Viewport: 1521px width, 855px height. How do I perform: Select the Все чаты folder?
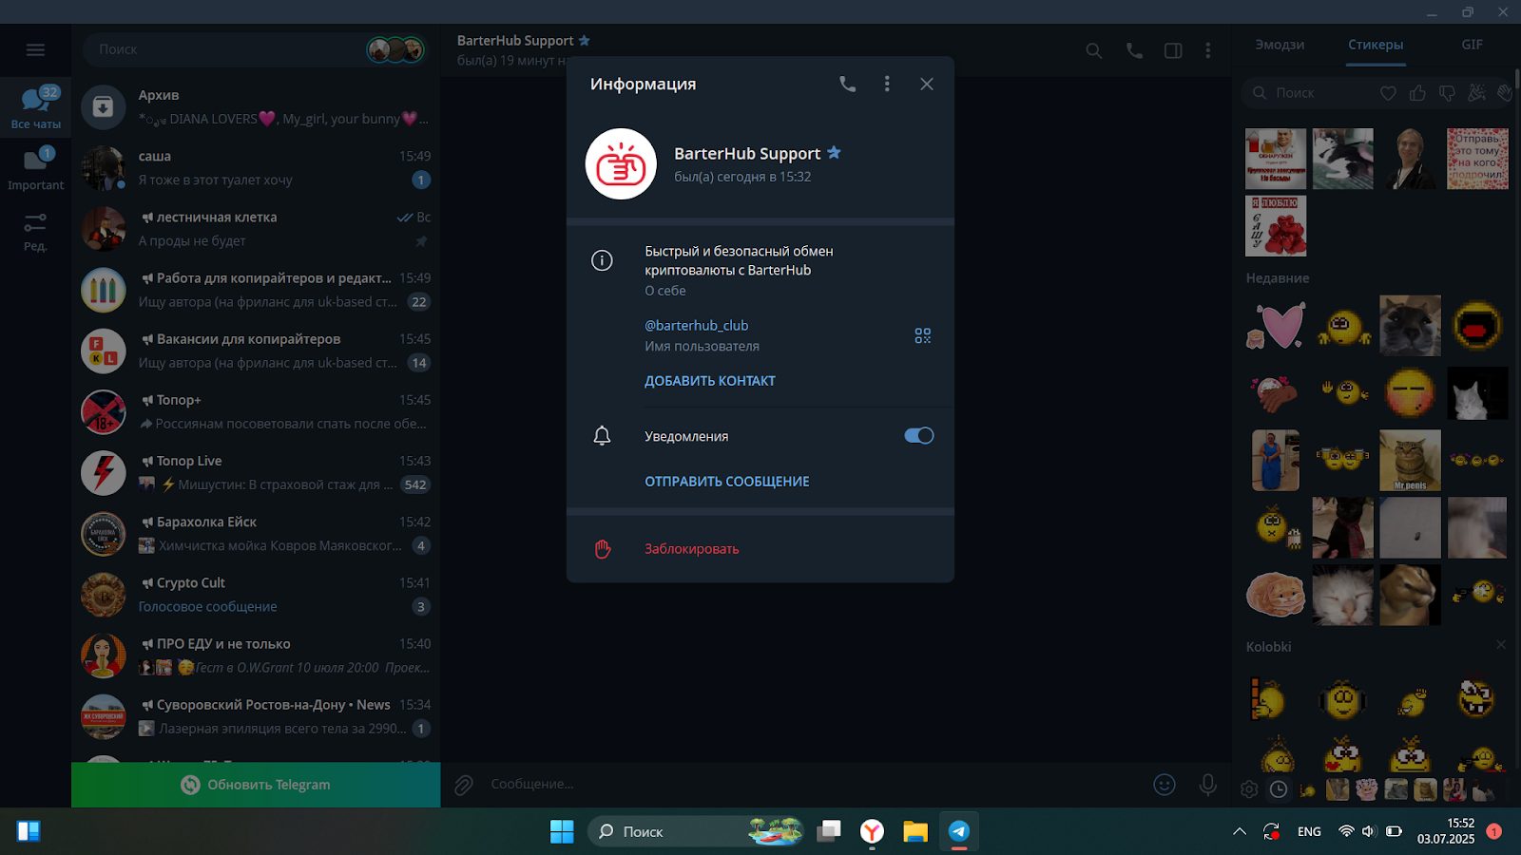pyautogui.click(x=35, y=106)
